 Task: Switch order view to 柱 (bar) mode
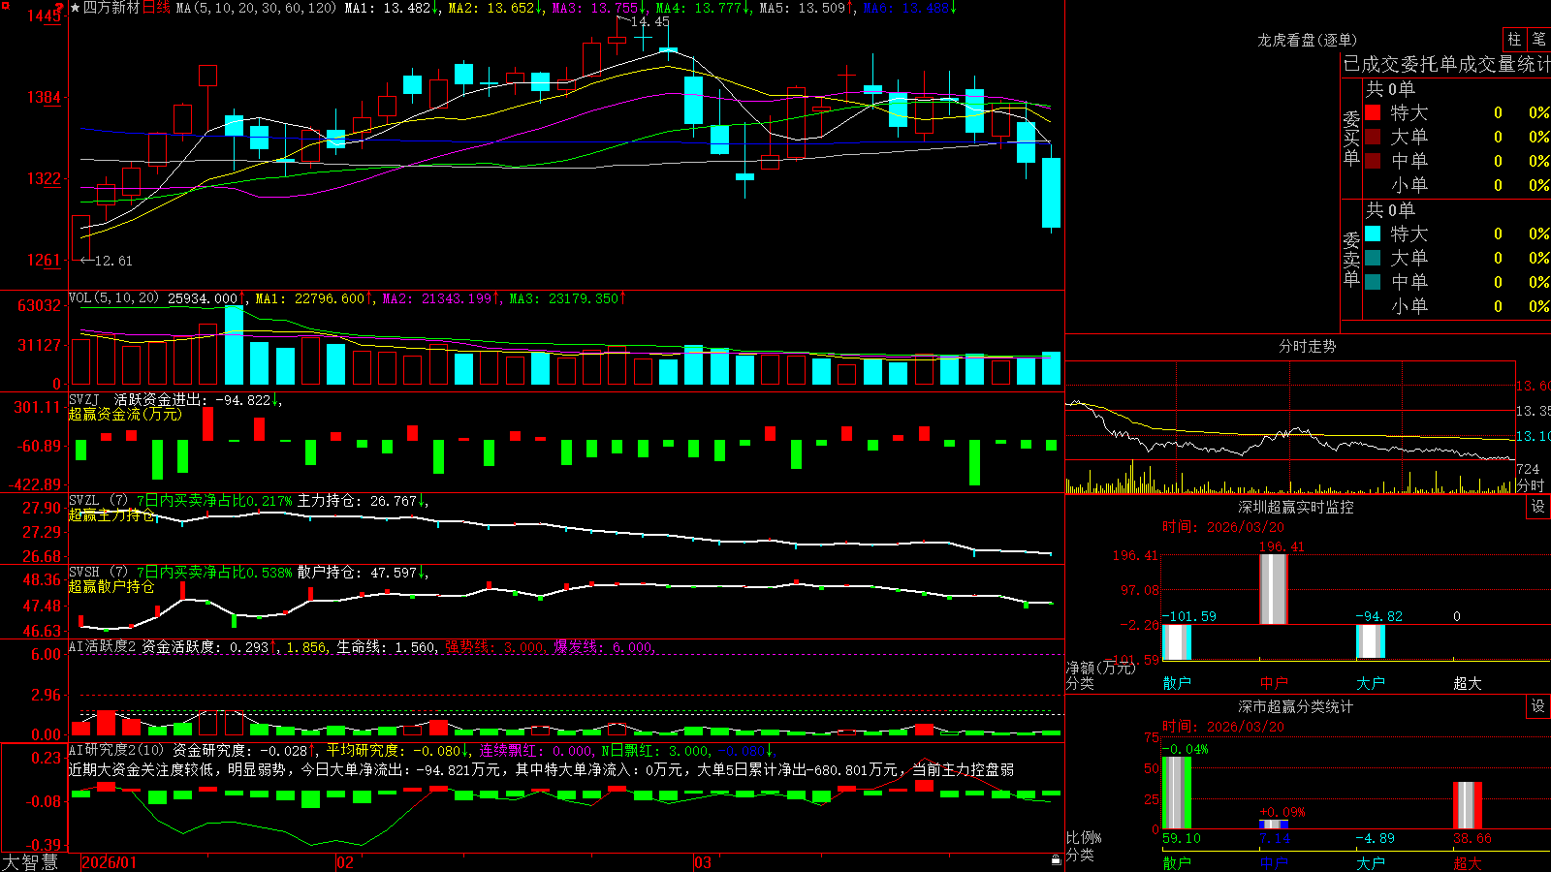click(x=1514, y=40)
